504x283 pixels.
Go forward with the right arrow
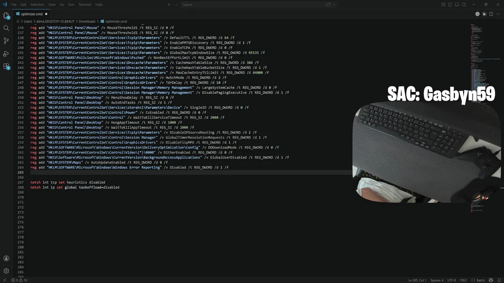coord(177,4)
